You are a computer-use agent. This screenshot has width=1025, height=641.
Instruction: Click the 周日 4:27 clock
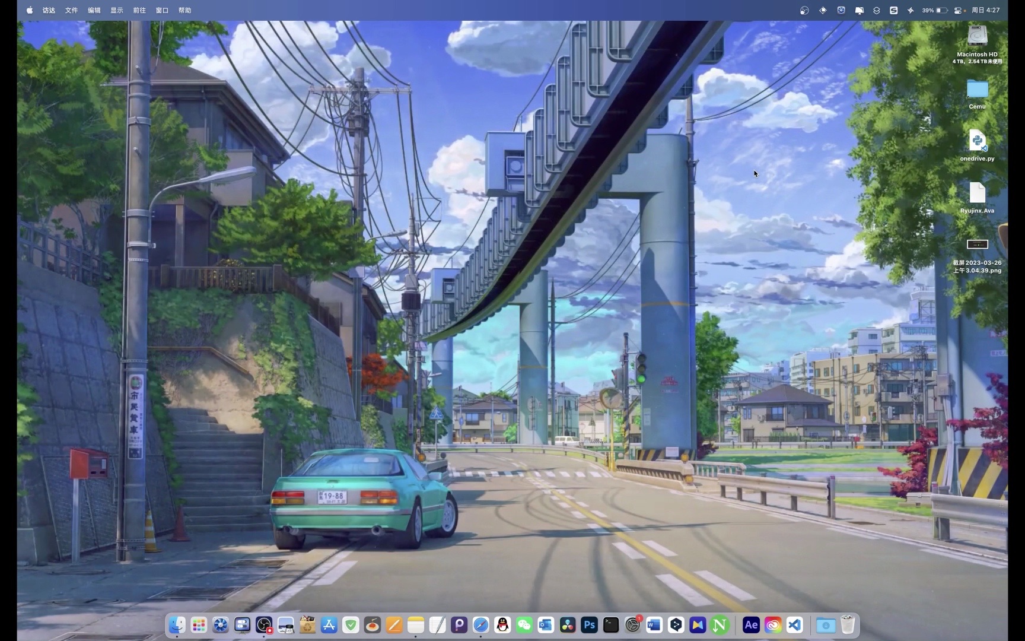point(985,10)
